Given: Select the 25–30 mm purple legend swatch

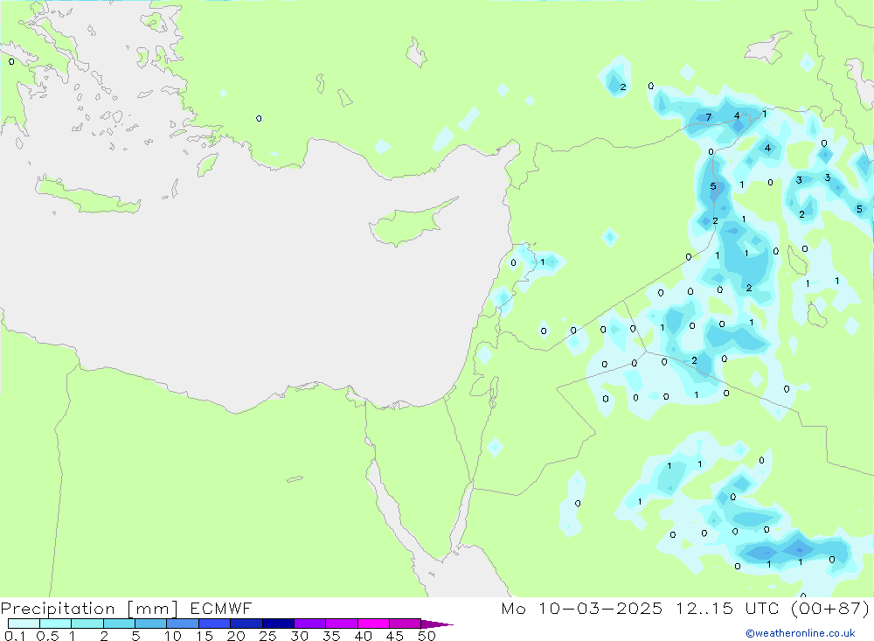Looking at the screenshot, I should coord(278,624).
